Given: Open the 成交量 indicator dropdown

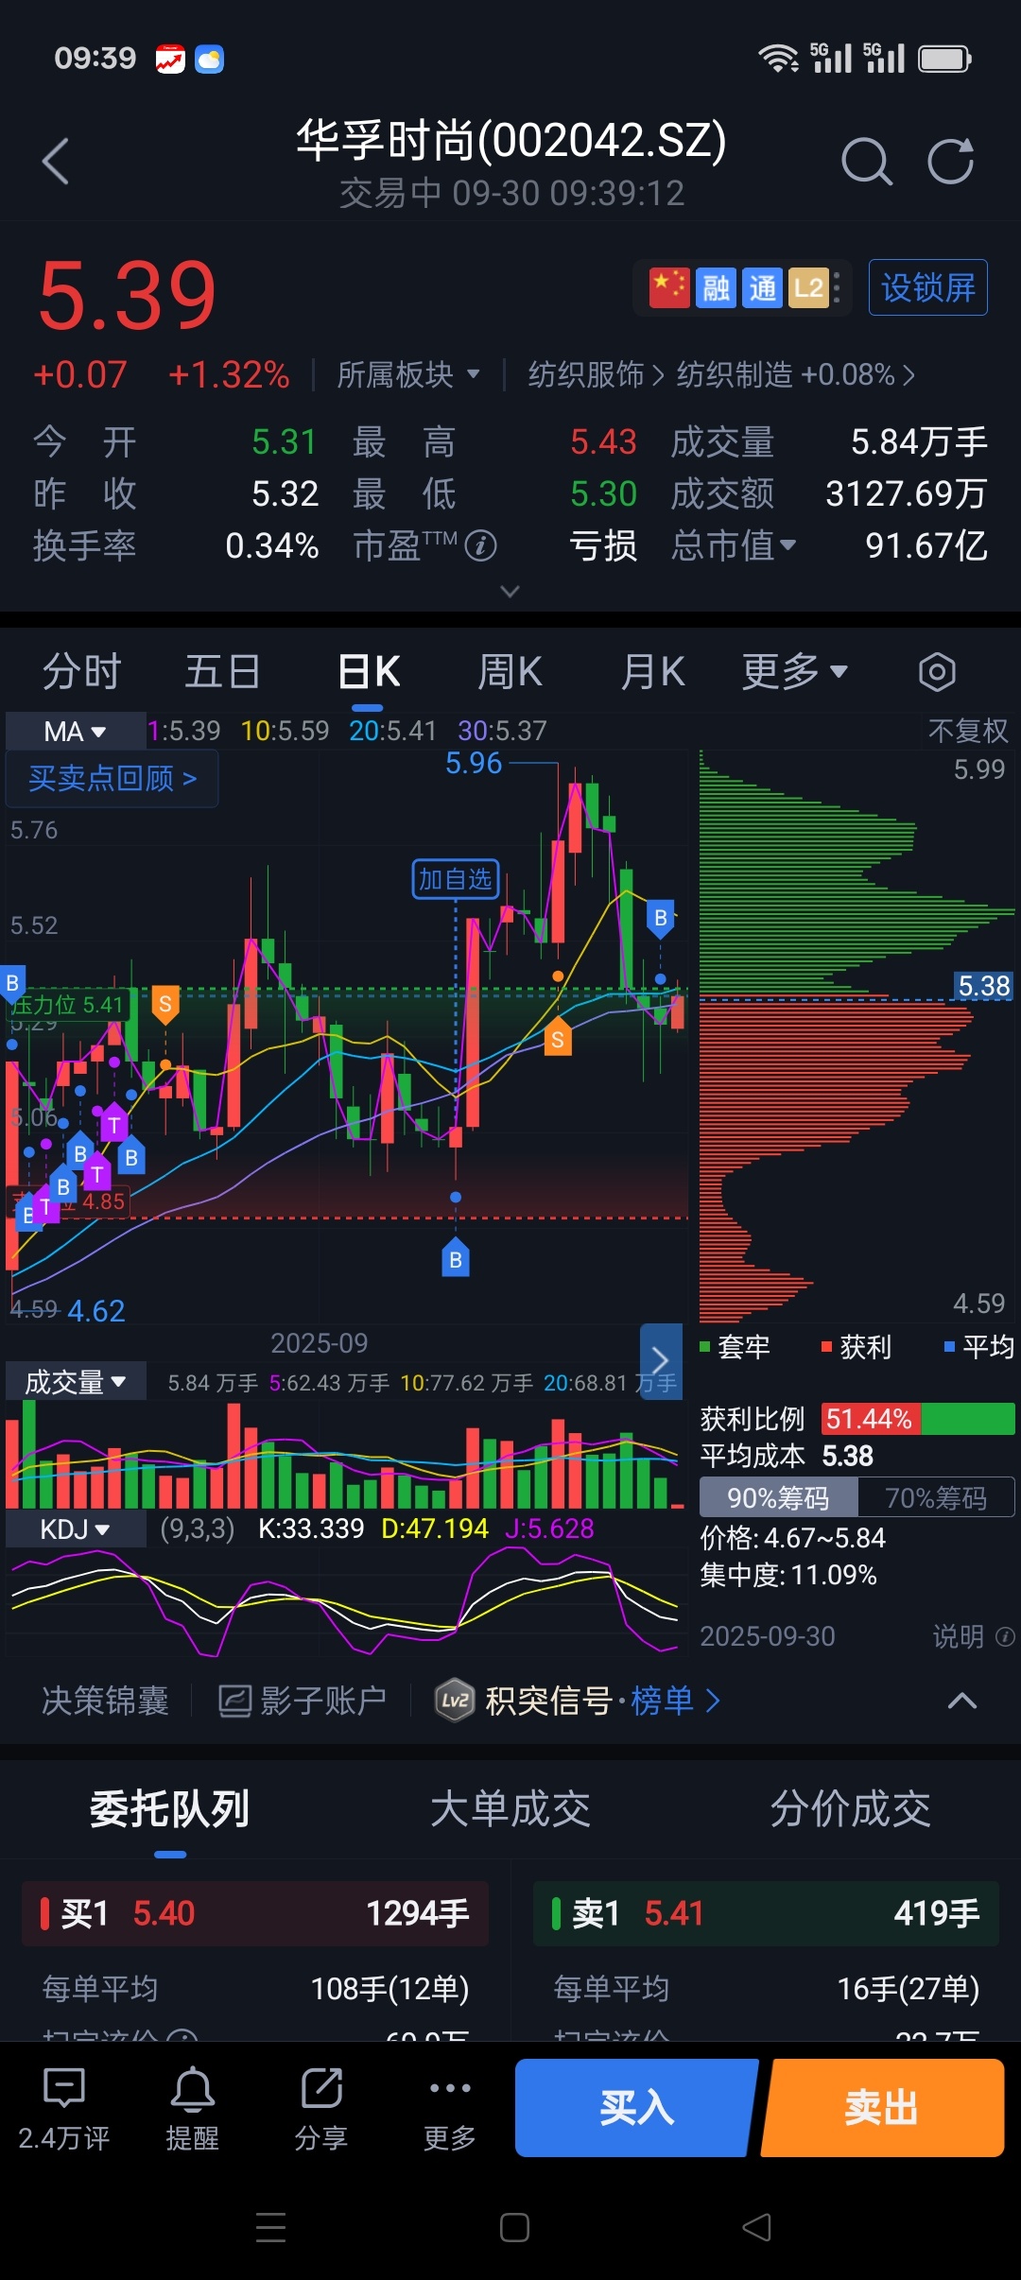Looking at the screenshot, I should click(76, 1382).
